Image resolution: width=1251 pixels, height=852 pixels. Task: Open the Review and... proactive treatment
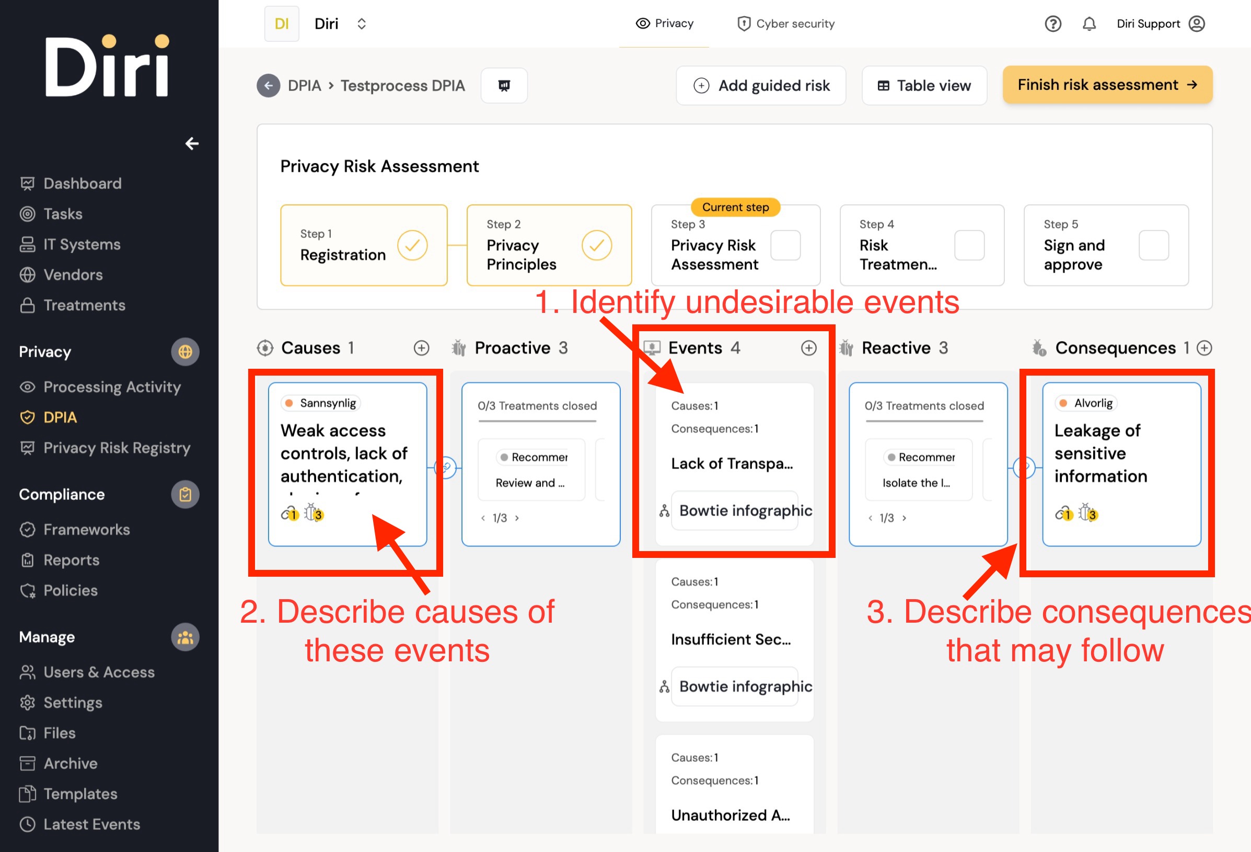[531, 470]
